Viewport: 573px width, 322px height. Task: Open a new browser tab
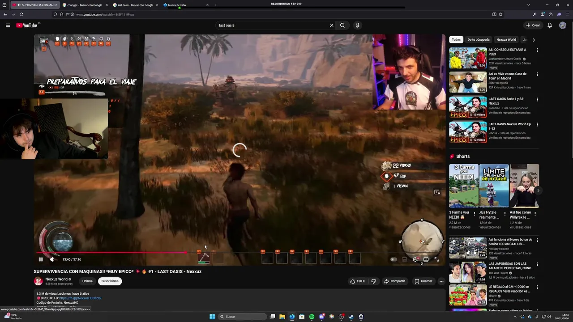point(216,5)
